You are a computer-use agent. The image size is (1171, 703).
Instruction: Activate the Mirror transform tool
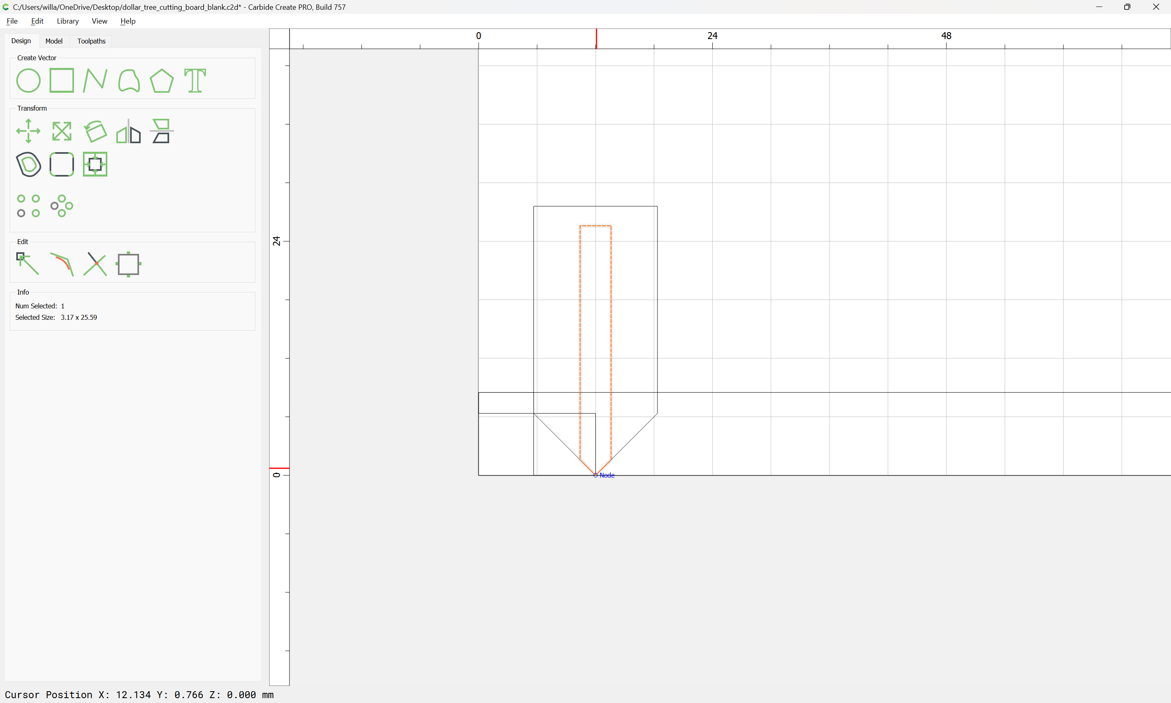tap(129, 131)
